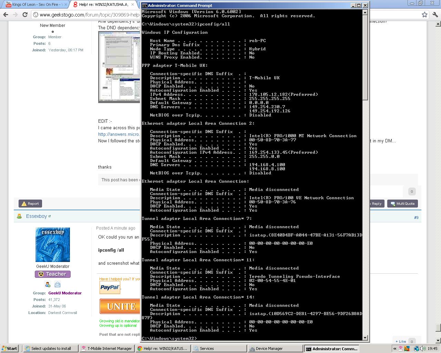Click Command Prompt vertical scroll thumb
This screenshot has height=353, width=441.
click(365, 58)
